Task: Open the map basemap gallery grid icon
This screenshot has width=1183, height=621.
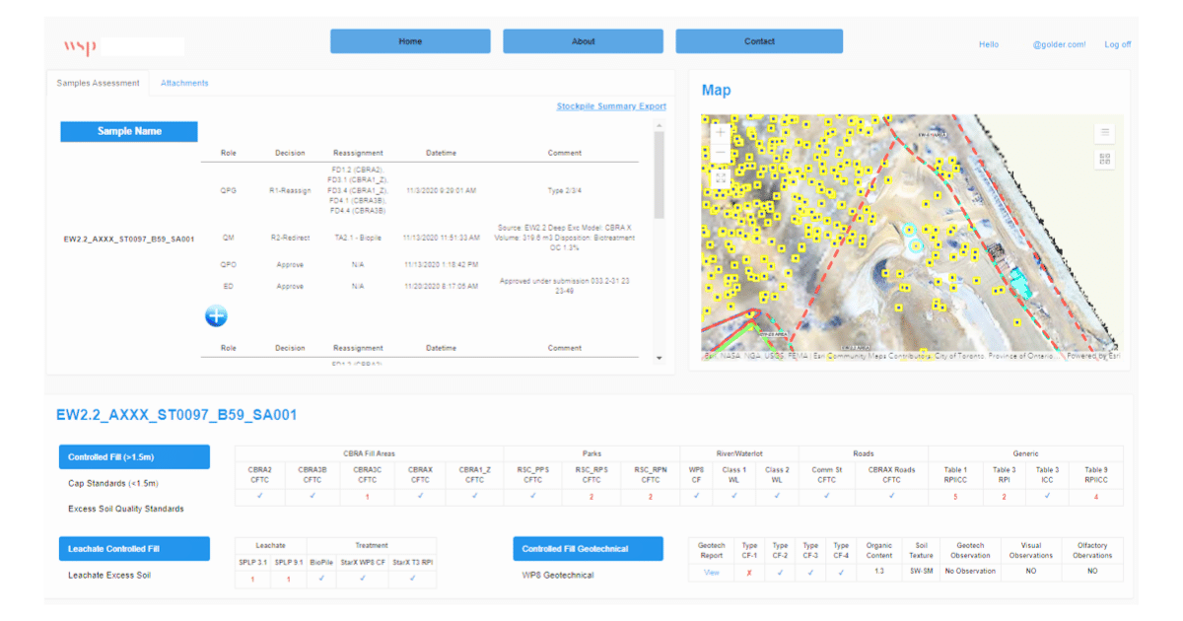Action: coord(1105,158)
